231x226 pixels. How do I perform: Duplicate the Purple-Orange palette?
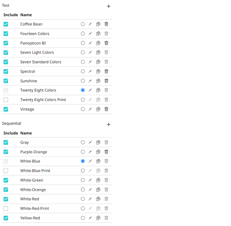(x=98, y=152)
